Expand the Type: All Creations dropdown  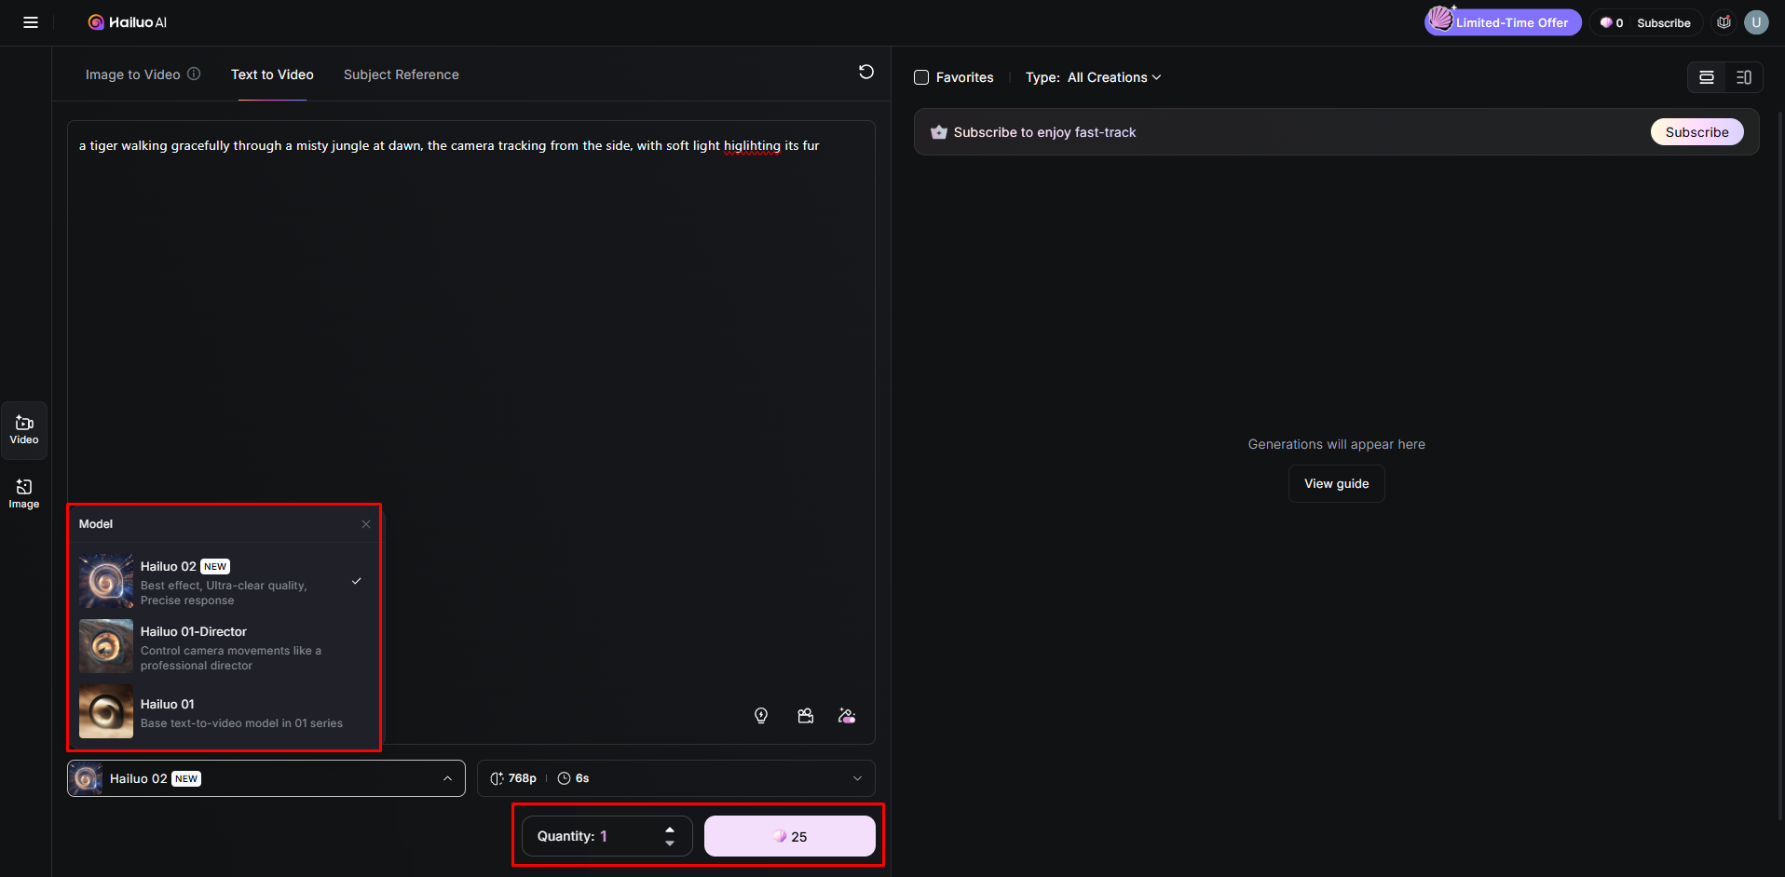[1094, 77]
